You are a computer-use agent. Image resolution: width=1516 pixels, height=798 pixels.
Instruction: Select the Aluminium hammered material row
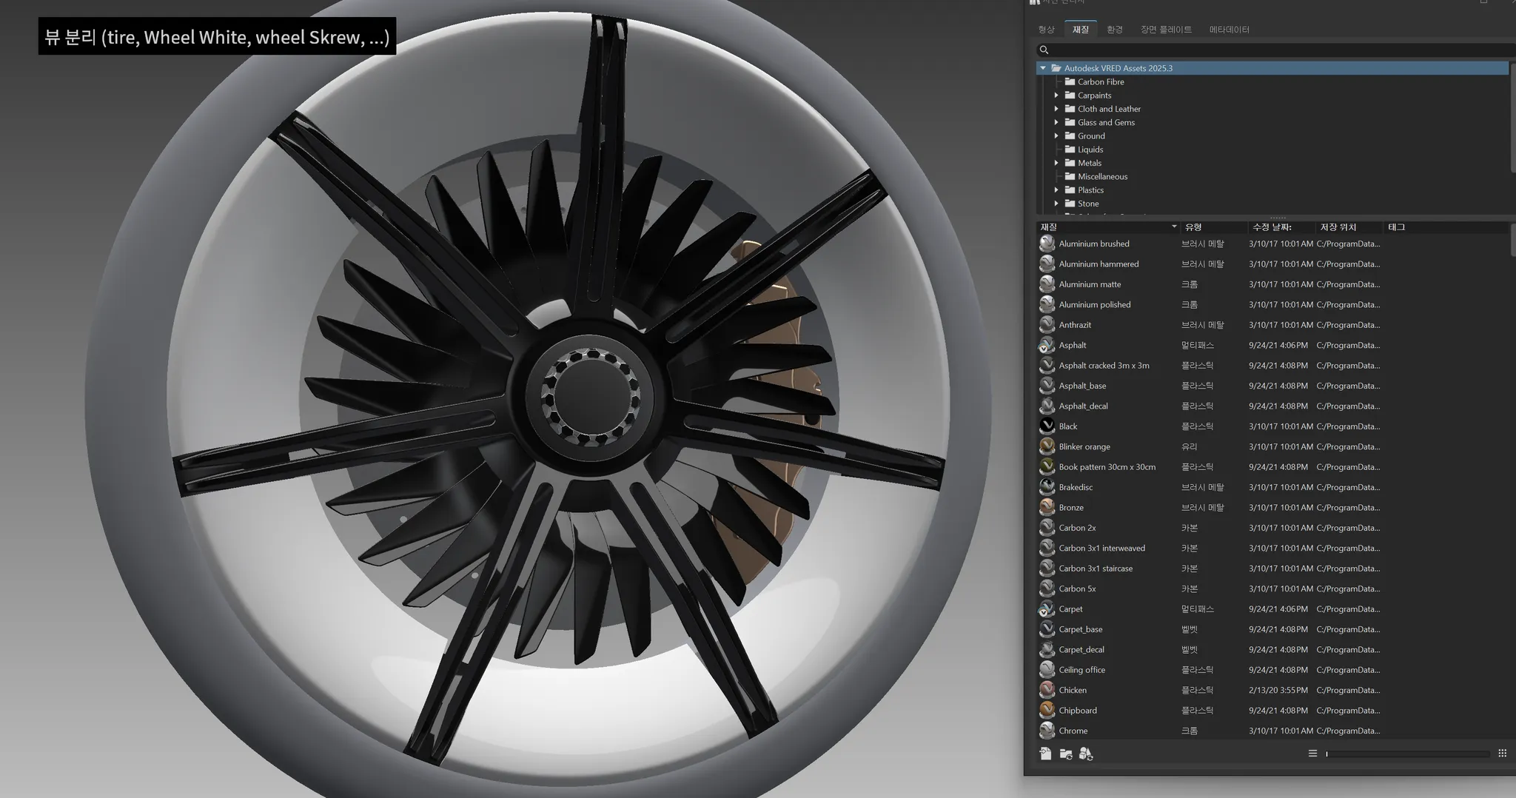pos(1273,264)
